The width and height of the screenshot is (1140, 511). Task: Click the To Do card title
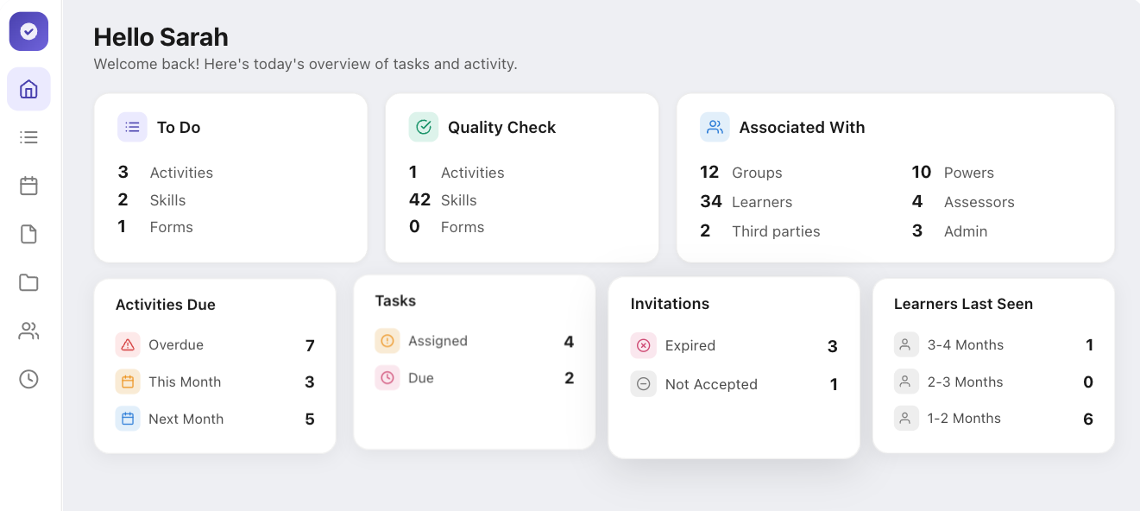(x=179, y=127)
